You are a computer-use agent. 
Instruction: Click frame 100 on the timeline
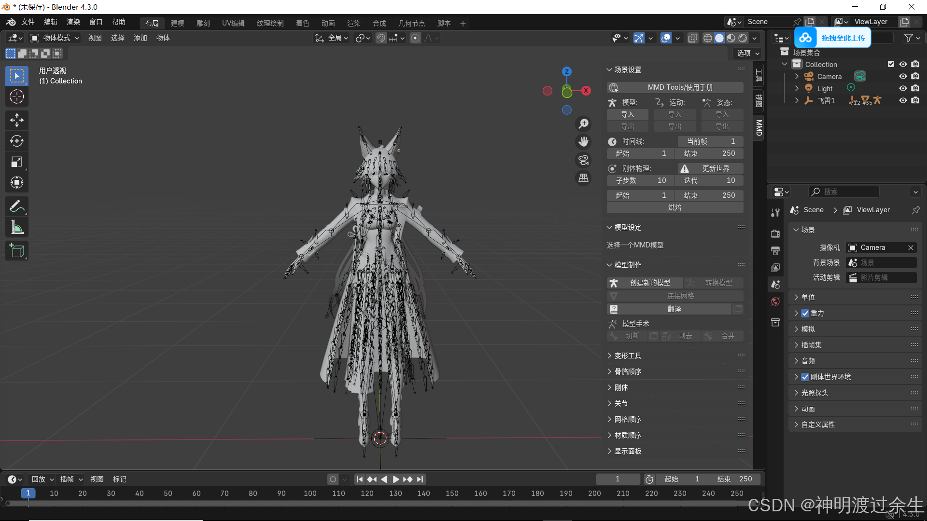[310, 493]
